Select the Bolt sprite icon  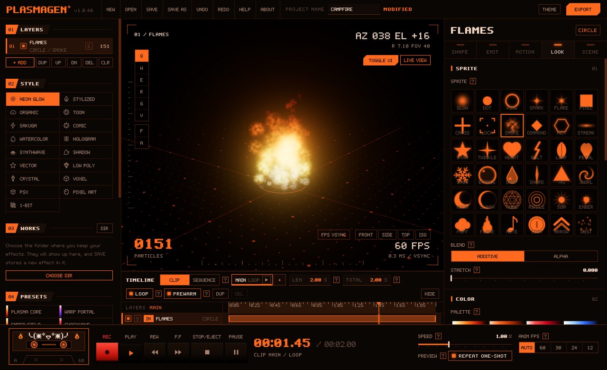pyautogui.click(x=536, y=150)
